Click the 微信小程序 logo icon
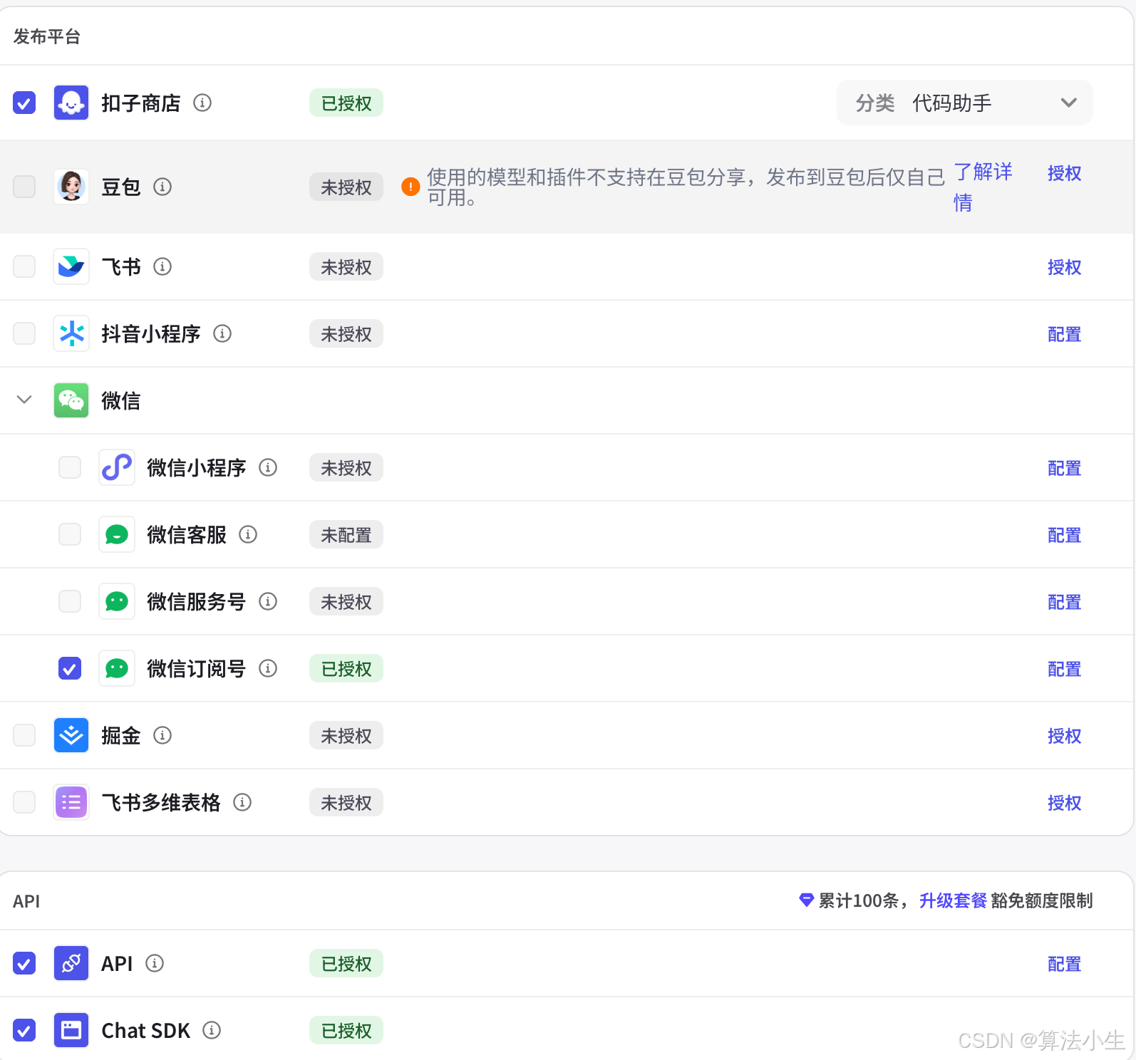 117,467
